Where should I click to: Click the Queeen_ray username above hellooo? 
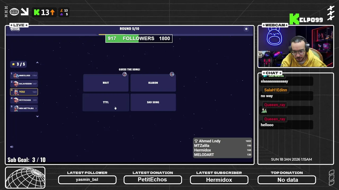coord(275,119)
